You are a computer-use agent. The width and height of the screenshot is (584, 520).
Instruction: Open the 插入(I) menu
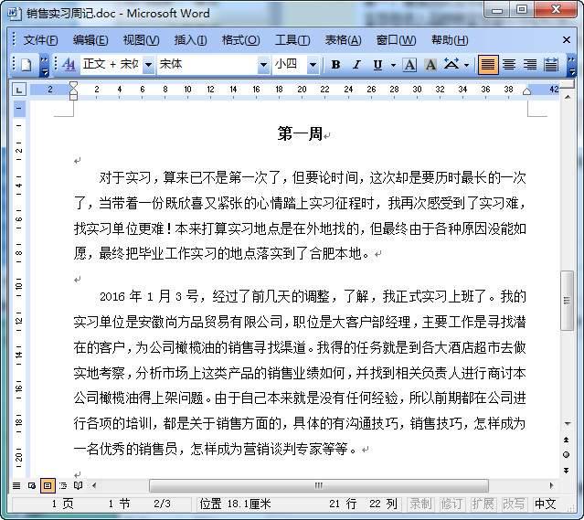point(191,40)
